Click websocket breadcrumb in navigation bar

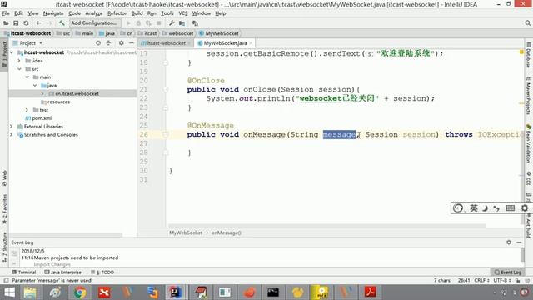click(177, 33)
